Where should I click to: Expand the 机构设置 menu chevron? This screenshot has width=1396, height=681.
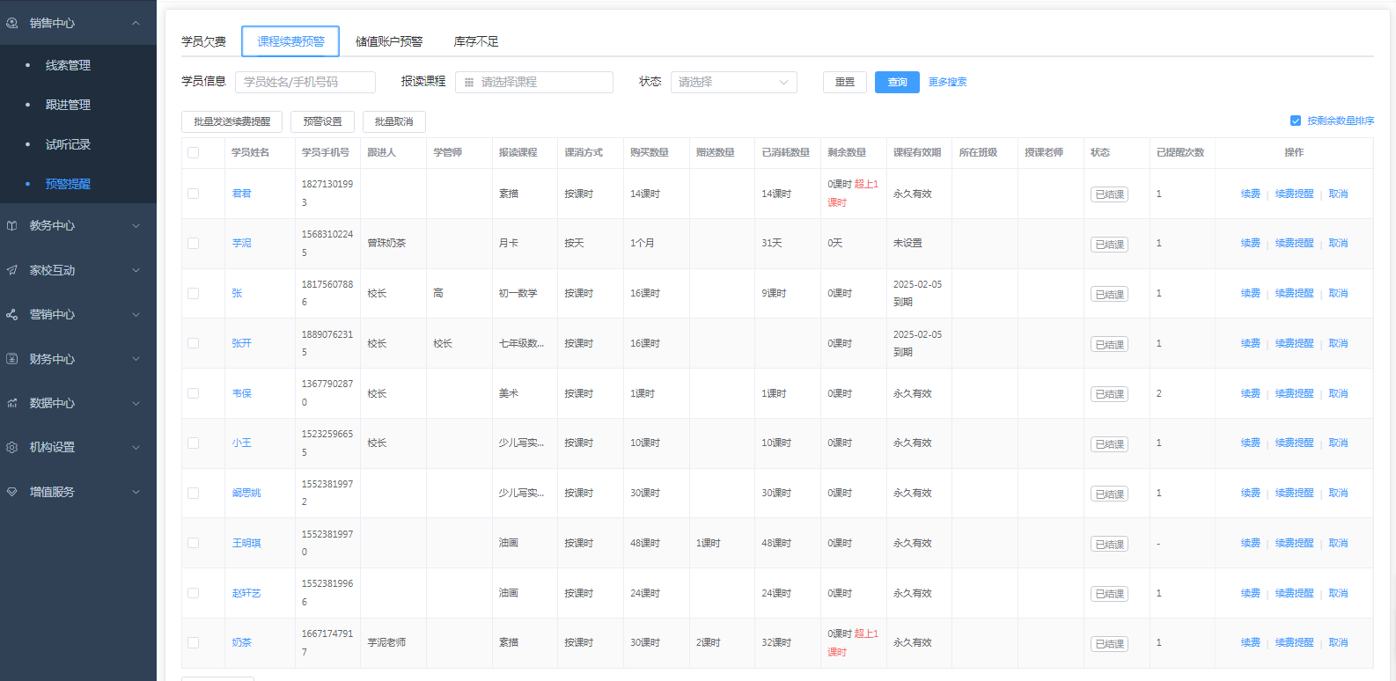coord(136,447)
